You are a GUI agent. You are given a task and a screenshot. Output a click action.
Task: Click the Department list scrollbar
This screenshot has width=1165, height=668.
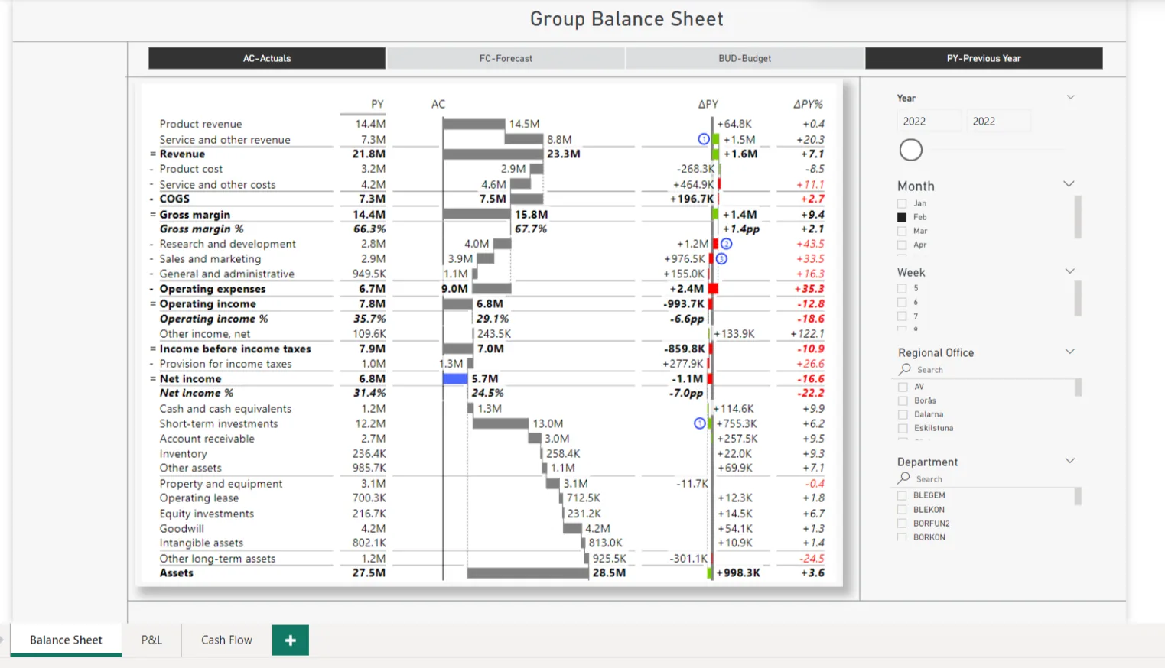(1078, 497)
